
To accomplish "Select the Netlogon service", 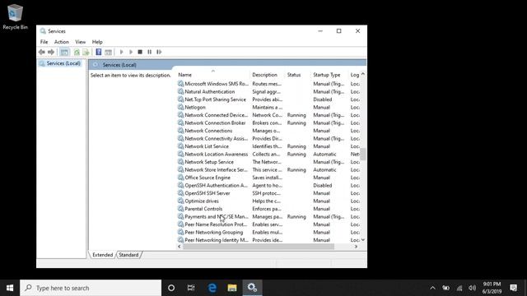I will click(x=195, y=108).
